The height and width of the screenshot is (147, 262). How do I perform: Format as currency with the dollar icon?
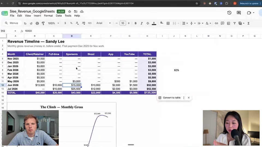65,23
